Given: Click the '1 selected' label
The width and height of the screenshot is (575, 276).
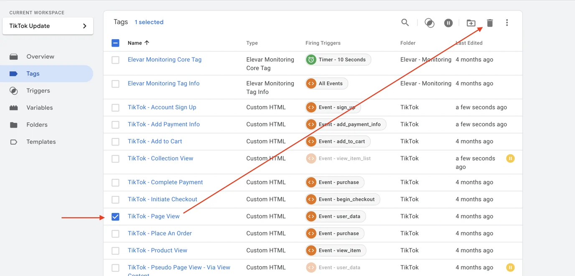Looking at the screenshot, I should coord(149,22).
